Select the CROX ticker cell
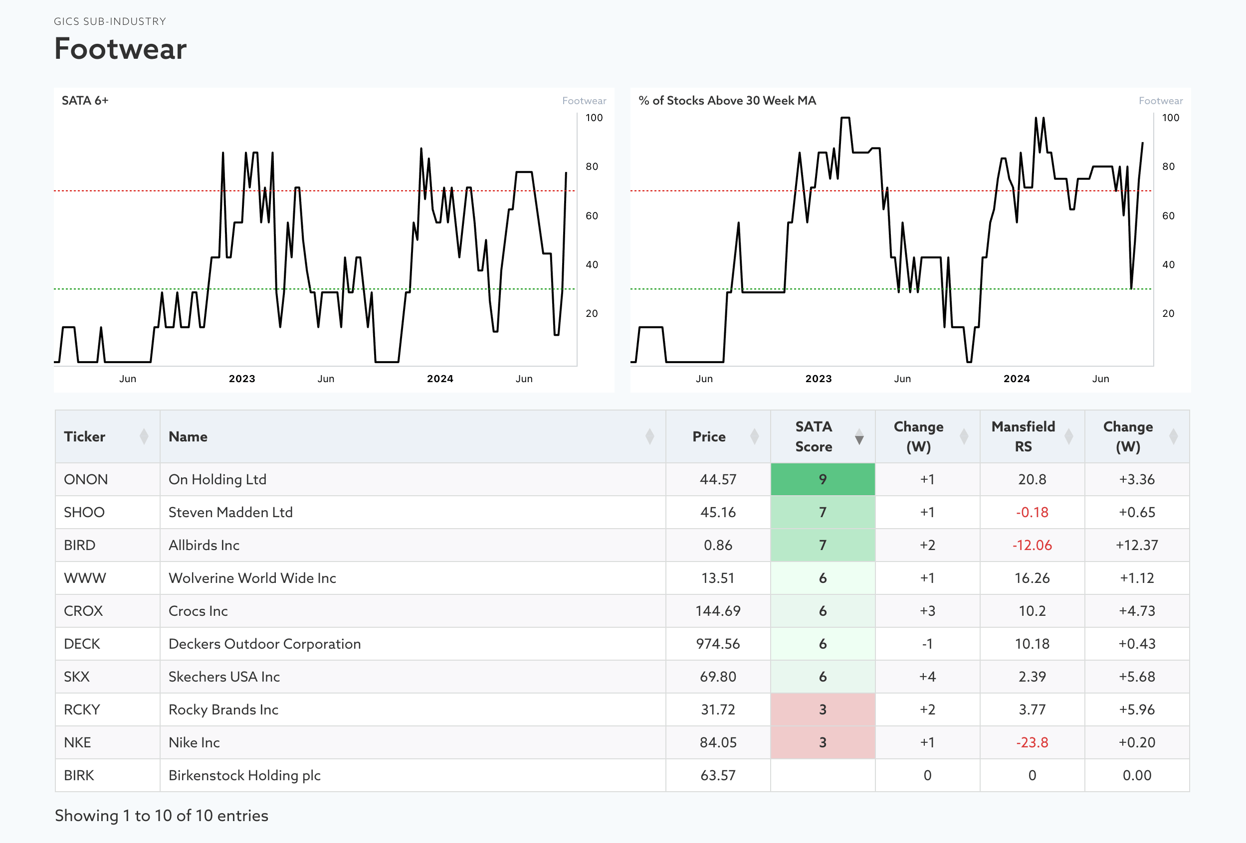 (x=107, y=610)
